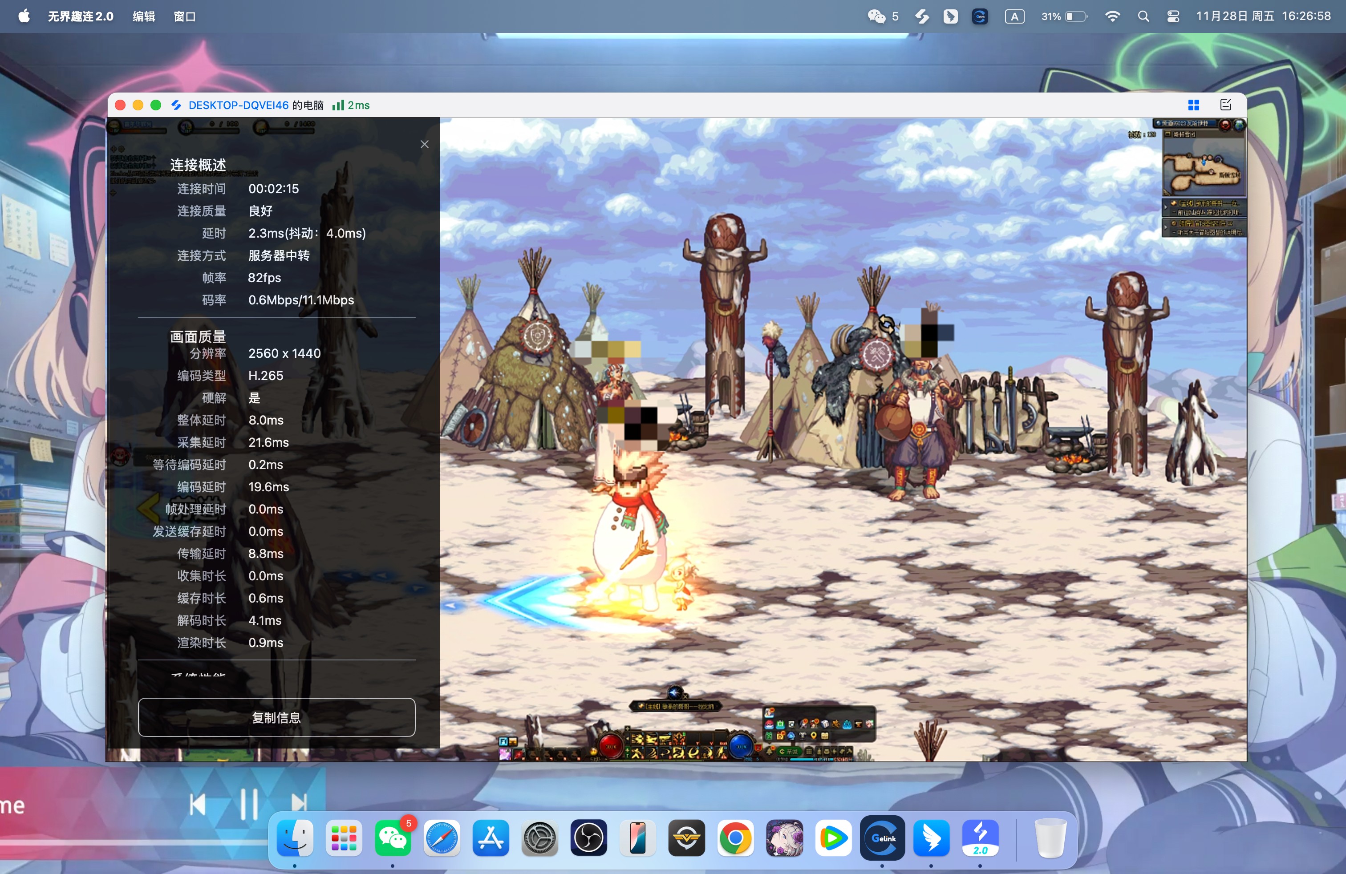Image resolution: width=1346 pixels, height=874 pixels.
Task: Open the grid layout icon in title bar
Action: 1193,105
